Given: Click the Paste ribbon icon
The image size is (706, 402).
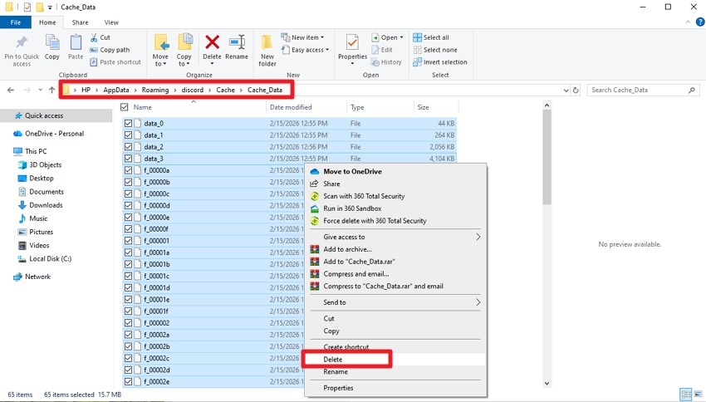Looking at the screenshot, I should pyautogui.click(x=76, y=43).
